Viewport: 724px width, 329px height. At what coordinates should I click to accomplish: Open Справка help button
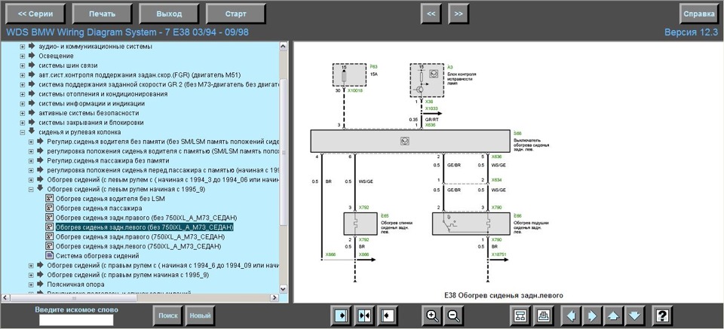pos(698,14)
